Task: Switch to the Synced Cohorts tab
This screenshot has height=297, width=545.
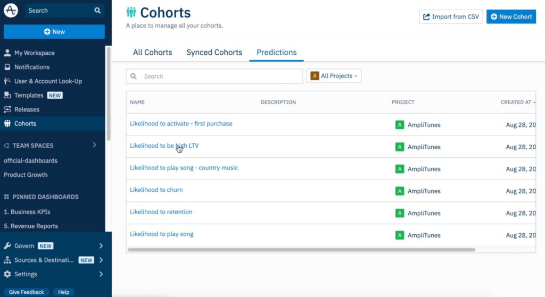Action: coord(214,52)
